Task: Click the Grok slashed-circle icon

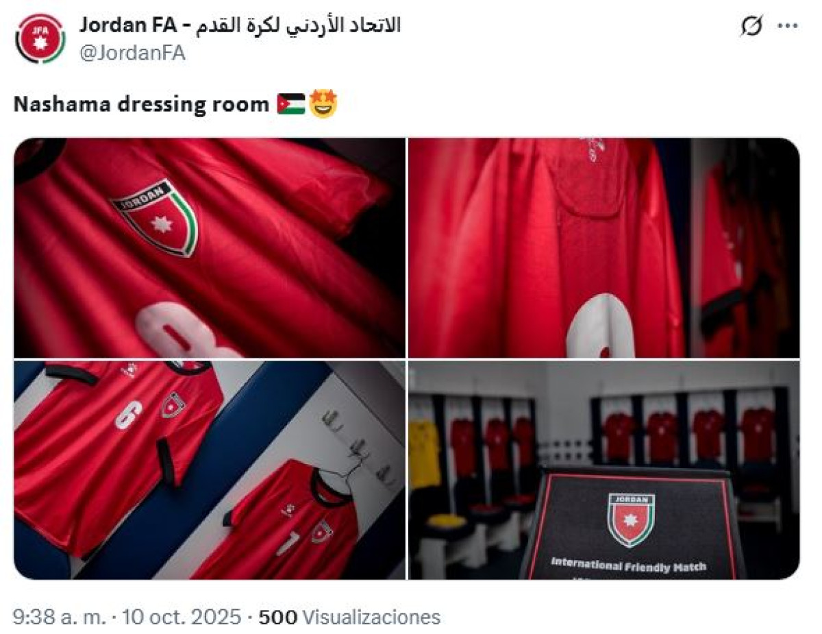Action: [751, 27]
